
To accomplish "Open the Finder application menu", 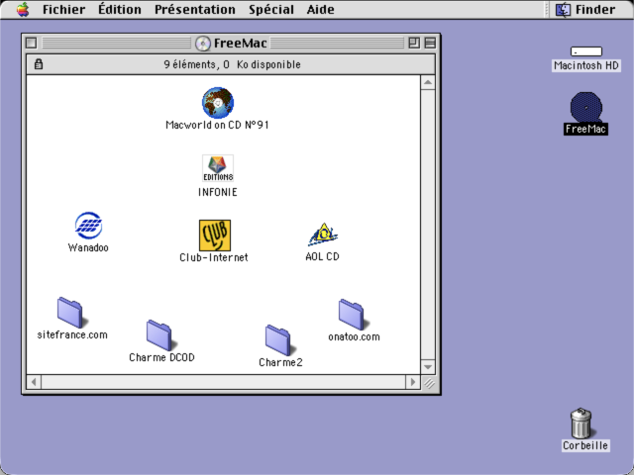I will [x=585, y=9].
